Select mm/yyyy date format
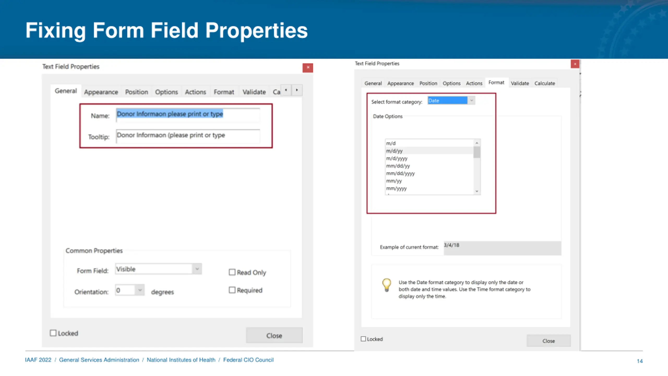The width and height of the screenshot is (668, 376). click(x=430, y=188)
